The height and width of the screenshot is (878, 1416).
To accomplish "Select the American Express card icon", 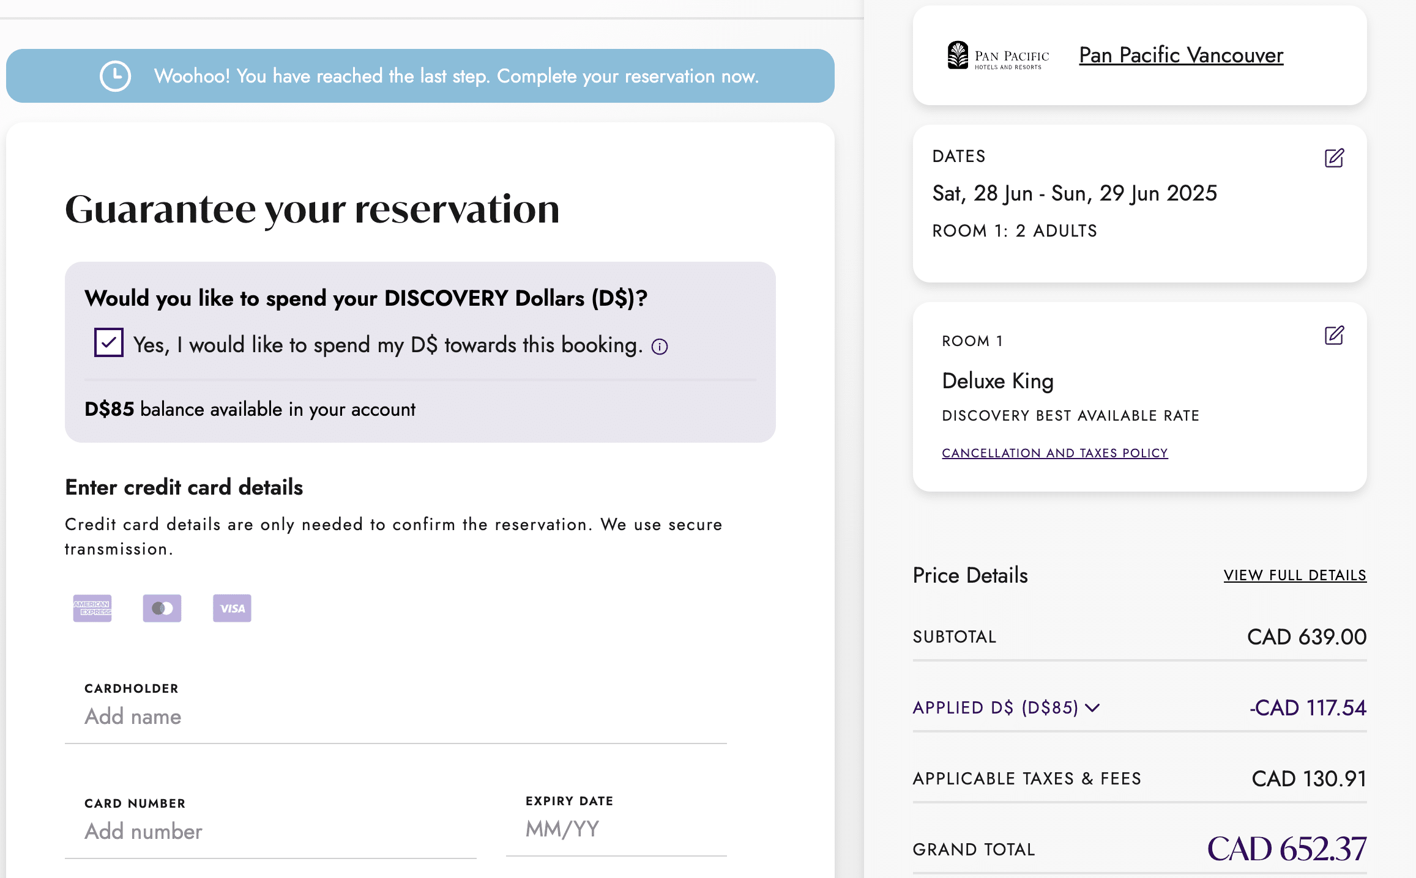I will [x=92, y=608].
